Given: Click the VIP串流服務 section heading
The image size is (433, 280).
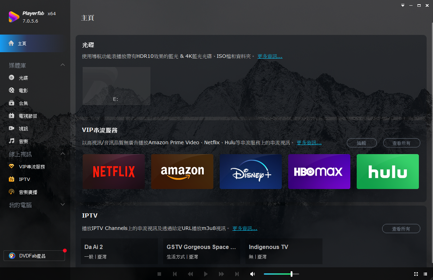Looking at the screenshot, I should [100, 130].
